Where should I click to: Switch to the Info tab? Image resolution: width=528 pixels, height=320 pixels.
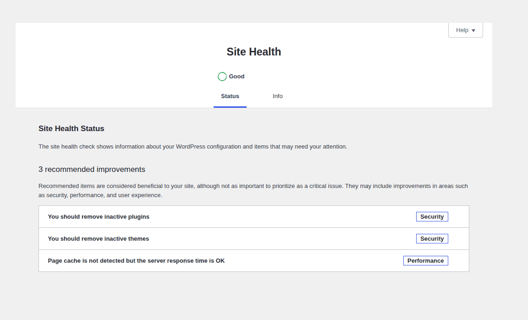(x=277, y=96)
